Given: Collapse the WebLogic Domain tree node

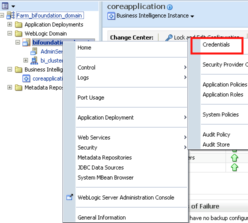Looking at the screenshot, I should (x=9, y=33).
